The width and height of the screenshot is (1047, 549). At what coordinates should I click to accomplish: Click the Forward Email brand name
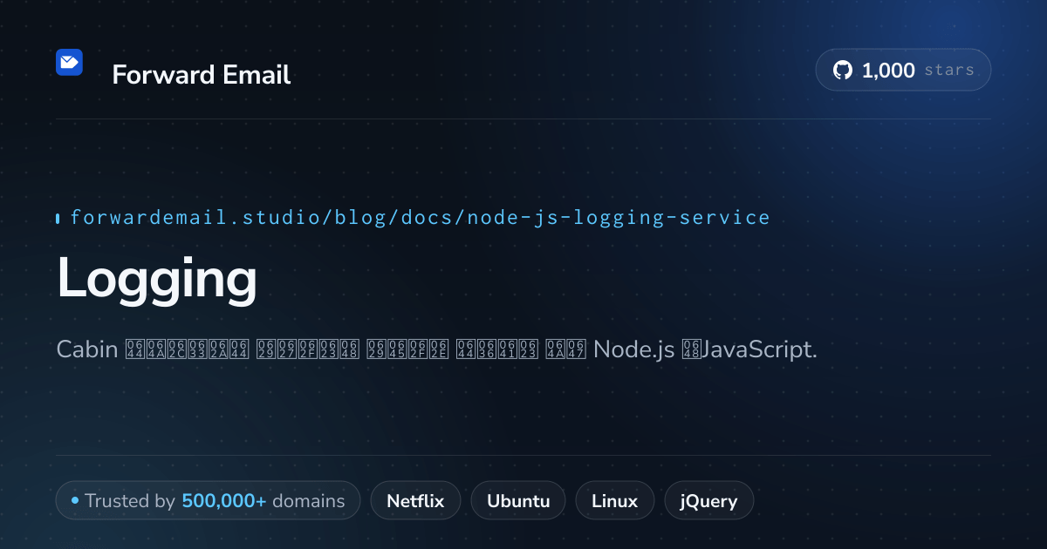(x=201, y=75)
